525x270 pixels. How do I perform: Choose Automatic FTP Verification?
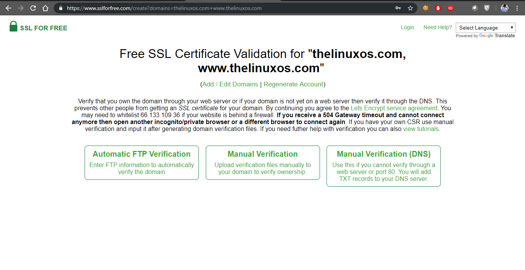coord(142,162)
